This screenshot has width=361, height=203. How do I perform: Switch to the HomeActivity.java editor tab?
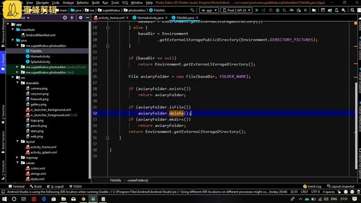pyautogui.click(x=150, y=17)
